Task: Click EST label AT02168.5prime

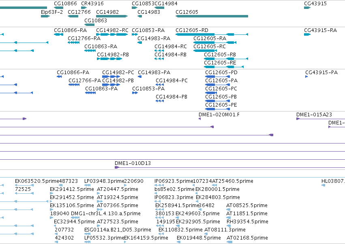Action: [x=247, y=238]
